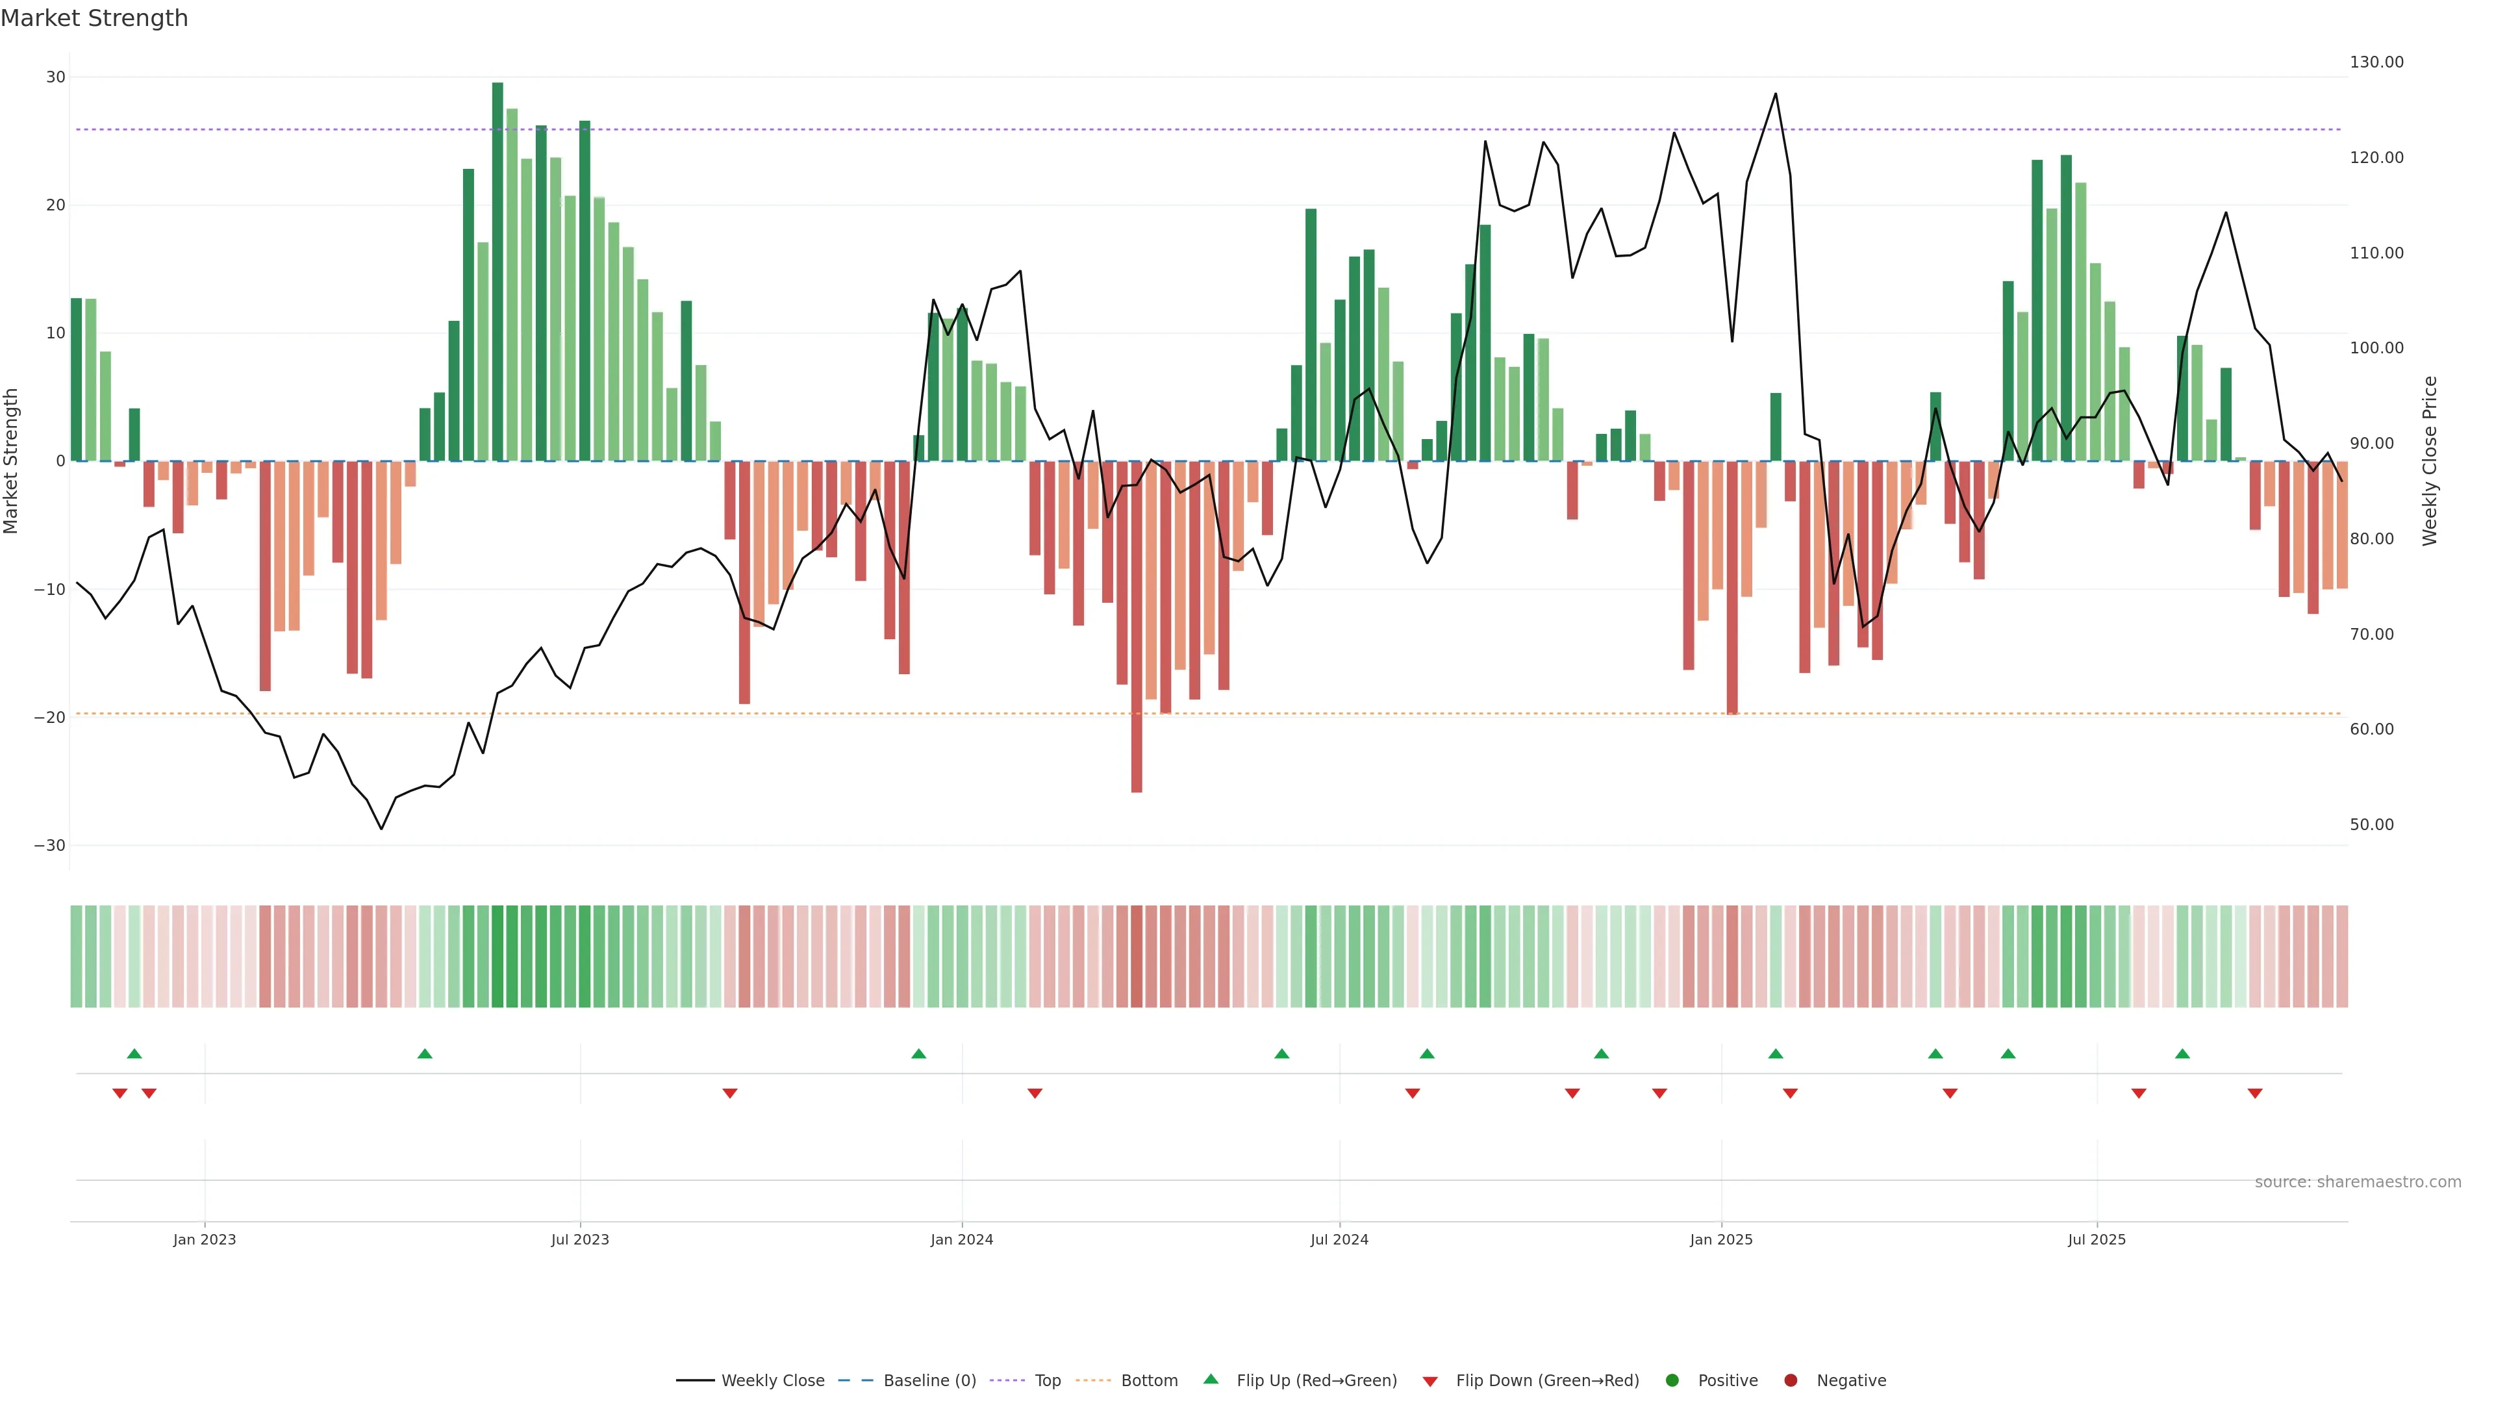Screen dimensions: 2494x1403
Task: Click the Weekly Close Price axis title
Action: [x=2429, y=461]
